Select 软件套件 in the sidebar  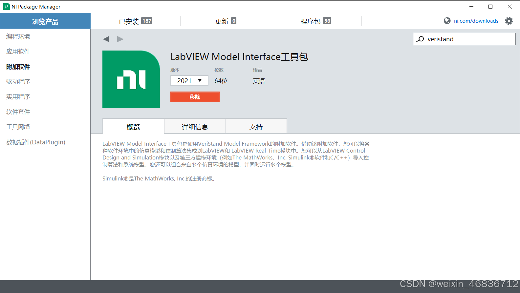coord(18,112)
